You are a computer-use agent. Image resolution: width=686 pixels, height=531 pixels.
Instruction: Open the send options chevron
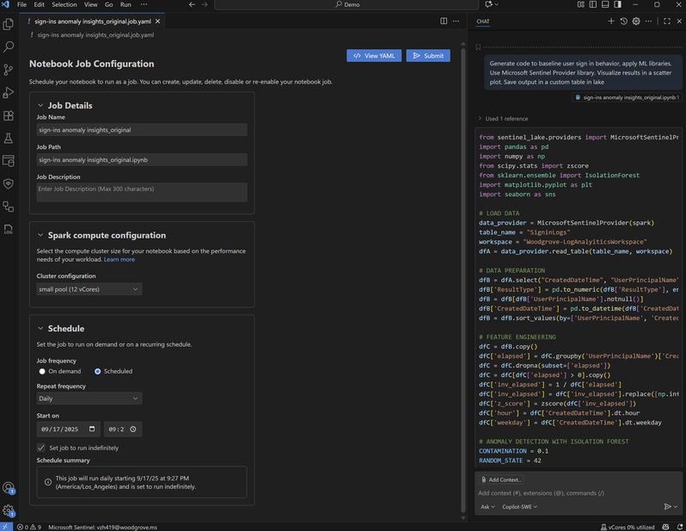coord(676,506)
